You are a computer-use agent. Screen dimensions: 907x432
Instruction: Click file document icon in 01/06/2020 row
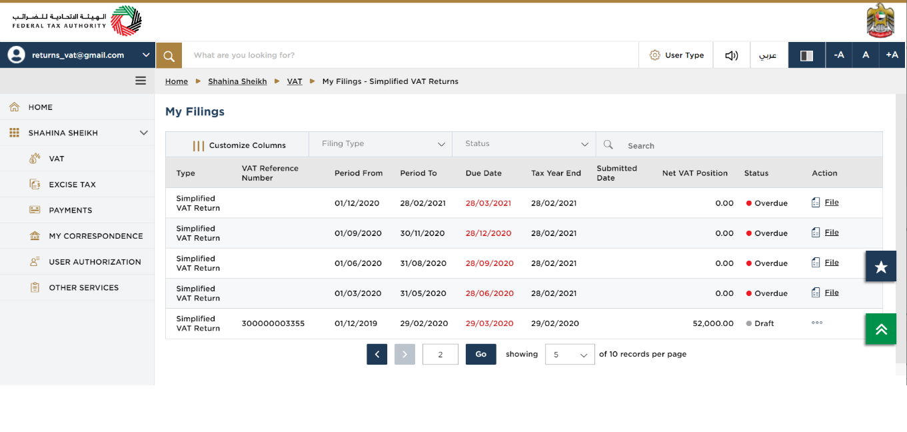tap(816, 262)
